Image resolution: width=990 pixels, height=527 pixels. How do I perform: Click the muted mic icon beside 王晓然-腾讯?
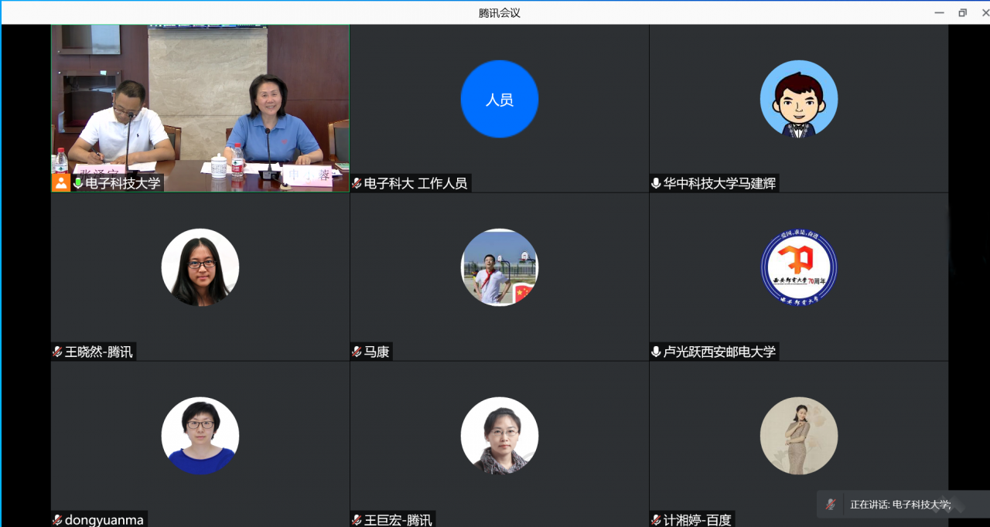tap(57, 352)
